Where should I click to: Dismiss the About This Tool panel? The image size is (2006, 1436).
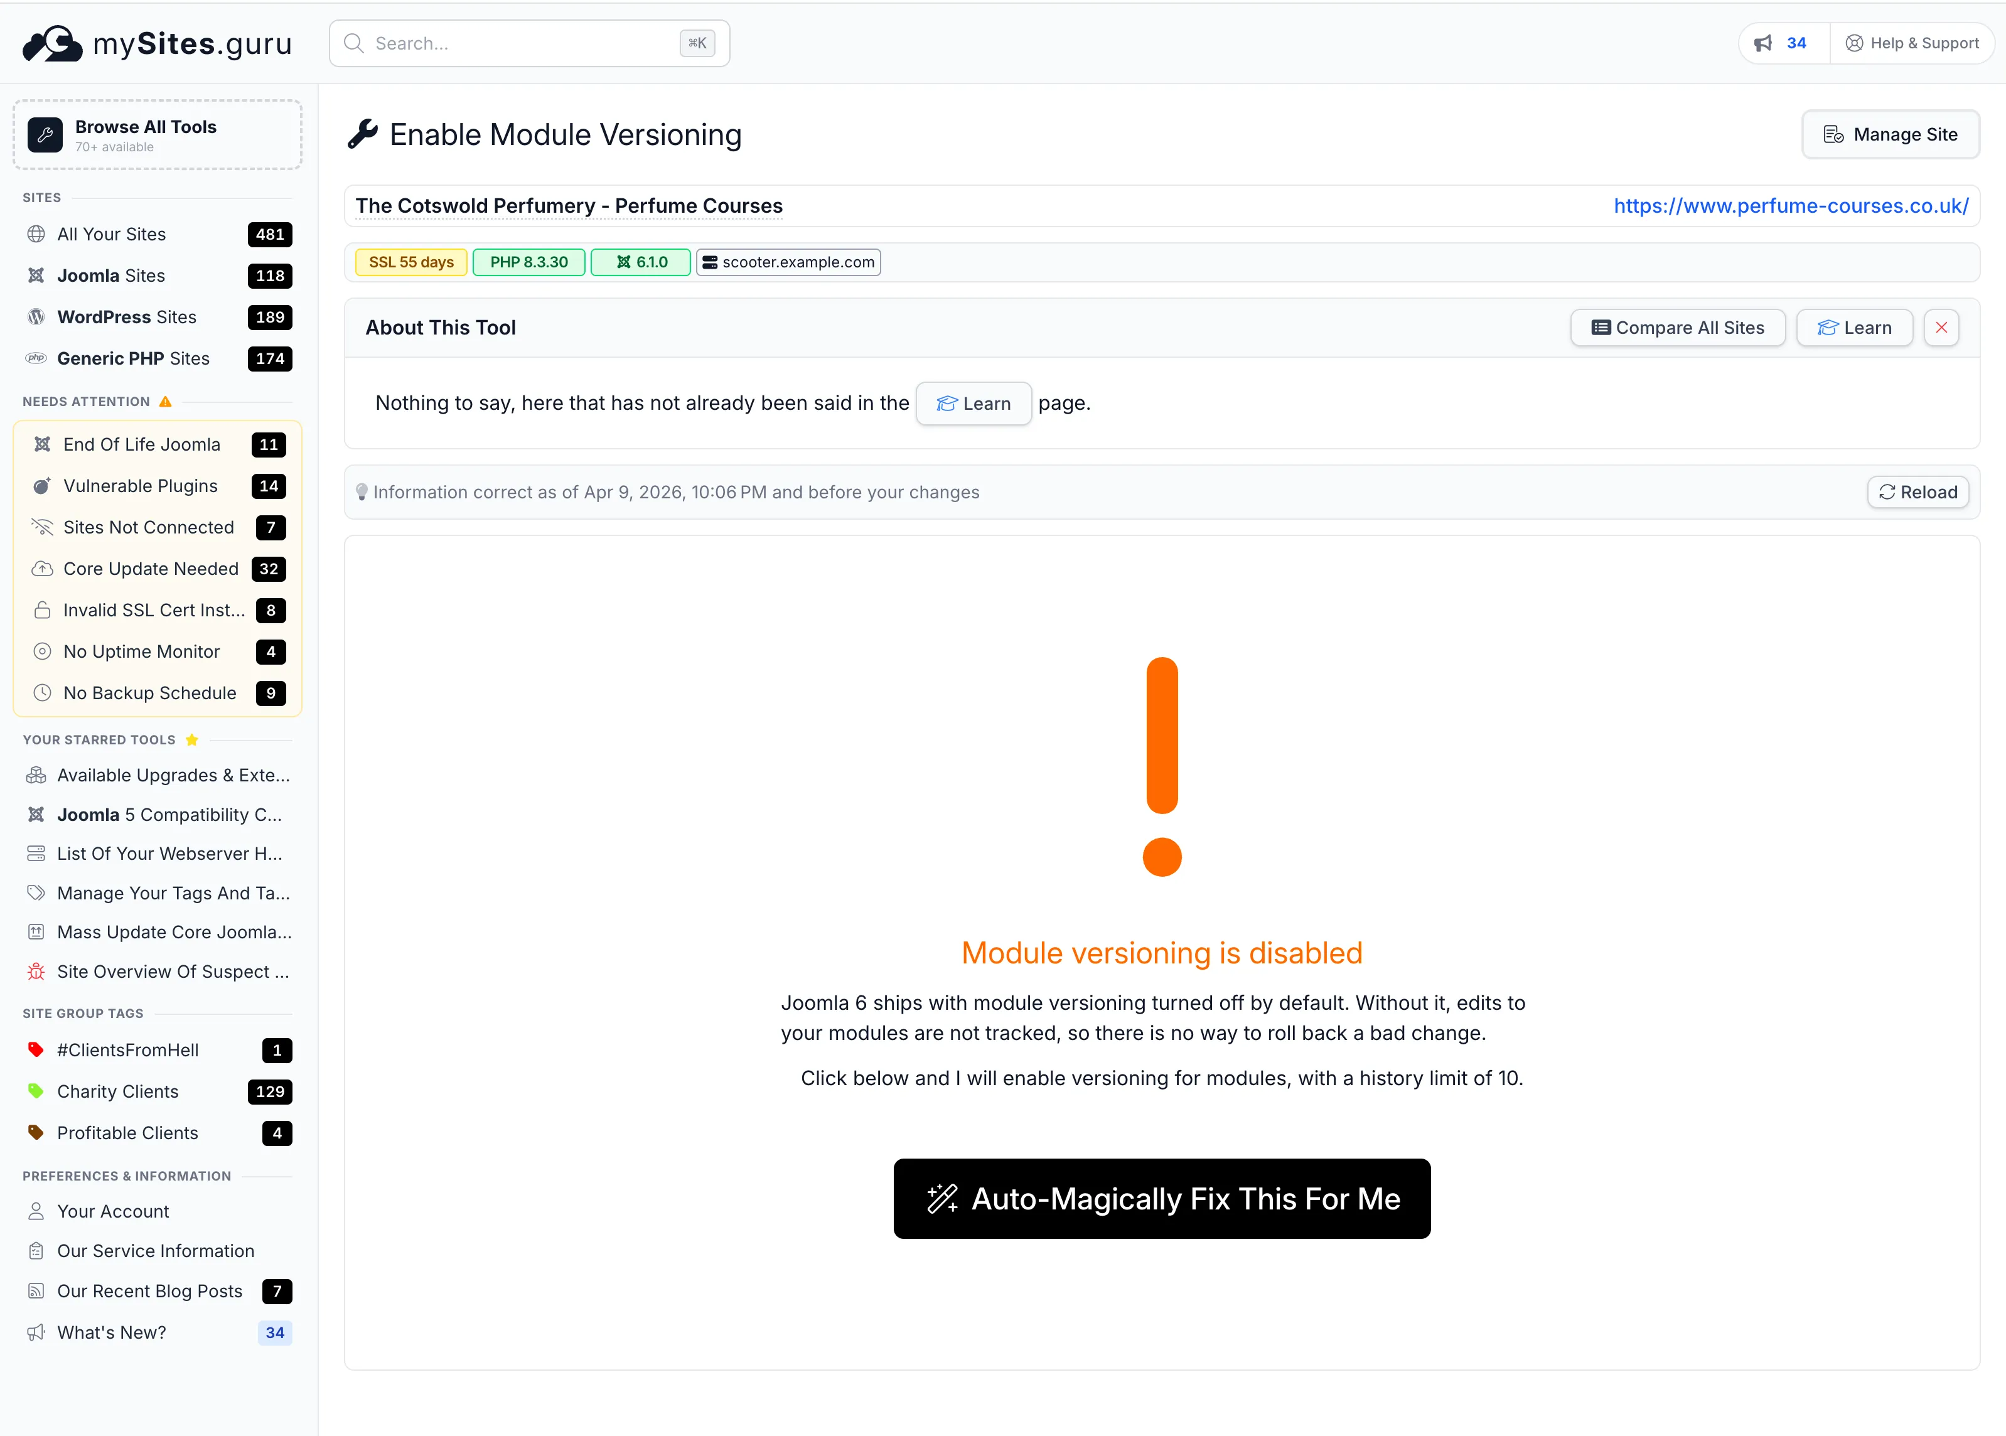[x=1941, y=327]
